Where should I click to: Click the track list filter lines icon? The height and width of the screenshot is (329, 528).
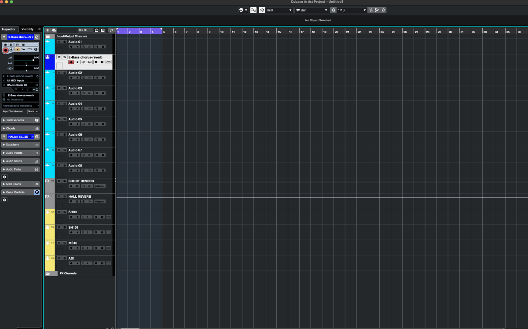coord(103,30)
